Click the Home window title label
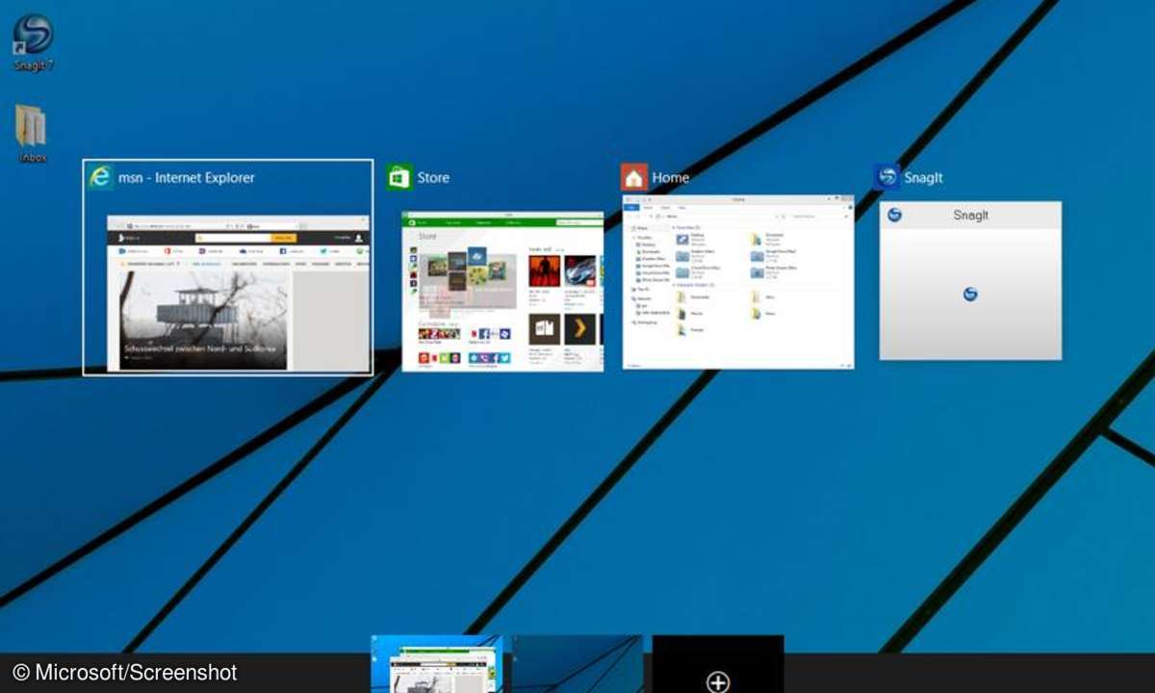This screenshot has width=1155, height=693. (671, 178)
